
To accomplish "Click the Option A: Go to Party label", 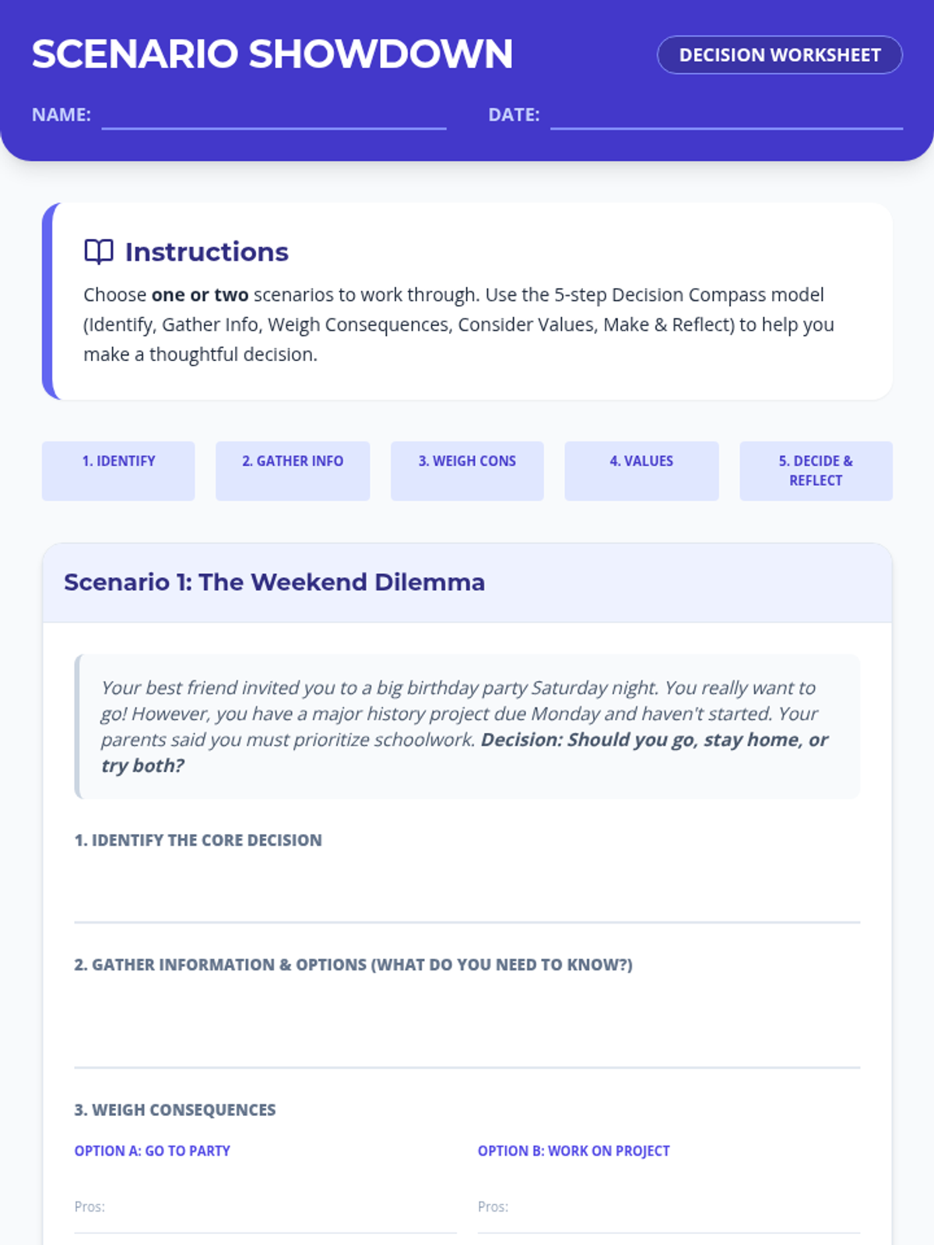I will [153, 1151].
